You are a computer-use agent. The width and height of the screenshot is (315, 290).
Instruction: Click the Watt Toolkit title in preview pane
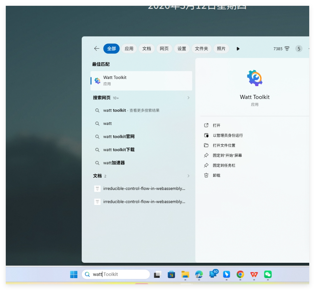(x=254, y=97)
